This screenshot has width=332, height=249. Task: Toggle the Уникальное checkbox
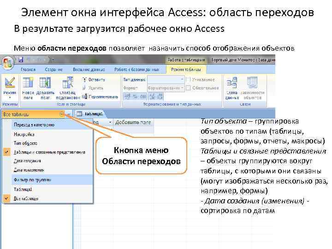(x=188, y=80)
